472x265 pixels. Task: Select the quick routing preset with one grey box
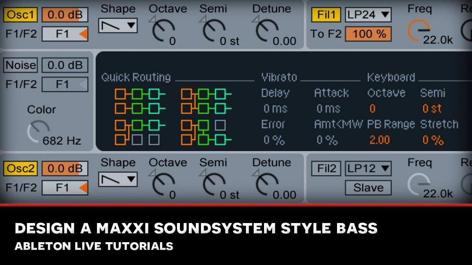tap(206, 132)
